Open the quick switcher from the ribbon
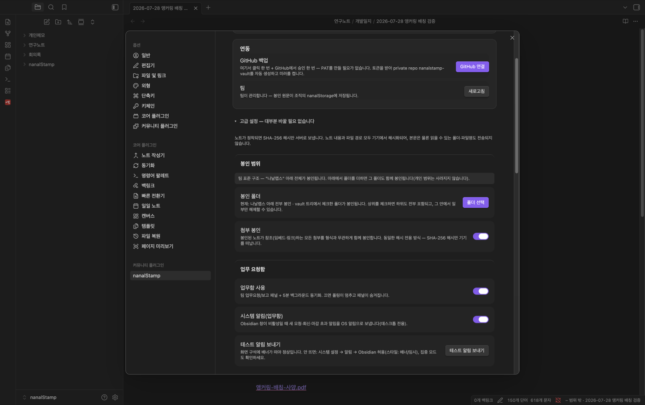645x405 pixels. [8, 22]
